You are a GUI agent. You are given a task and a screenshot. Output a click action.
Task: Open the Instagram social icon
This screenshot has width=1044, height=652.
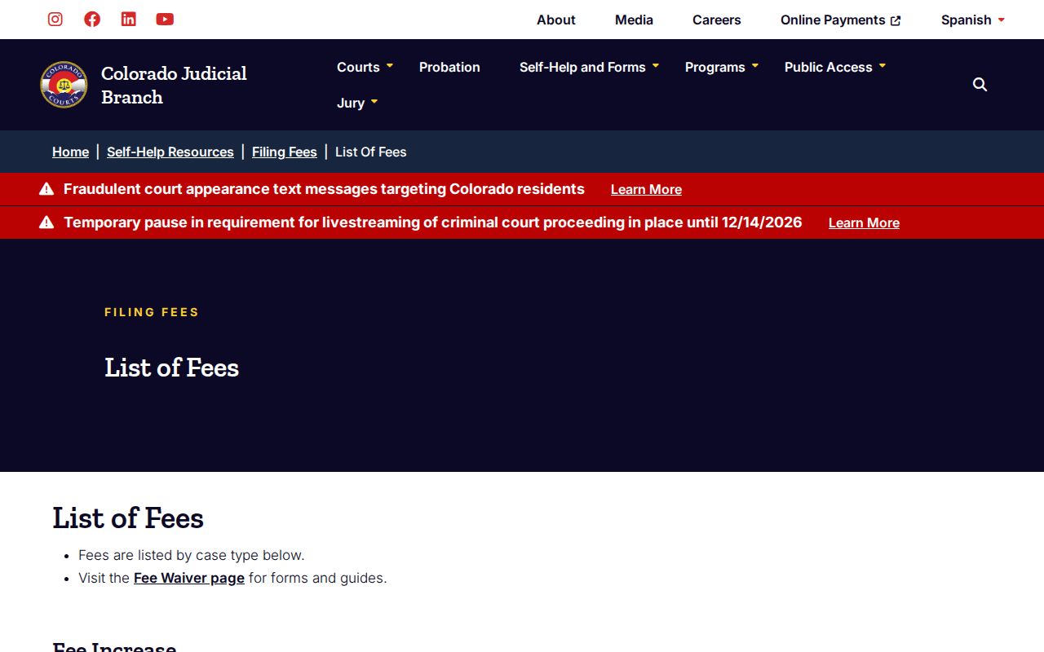point(55,20)
